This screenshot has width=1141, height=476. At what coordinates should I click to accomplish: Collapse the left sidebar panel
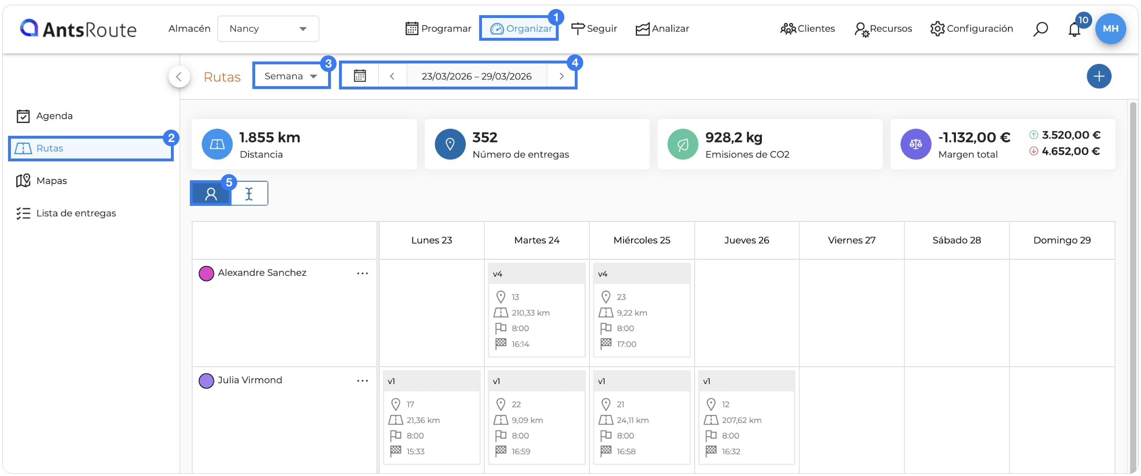179,77
